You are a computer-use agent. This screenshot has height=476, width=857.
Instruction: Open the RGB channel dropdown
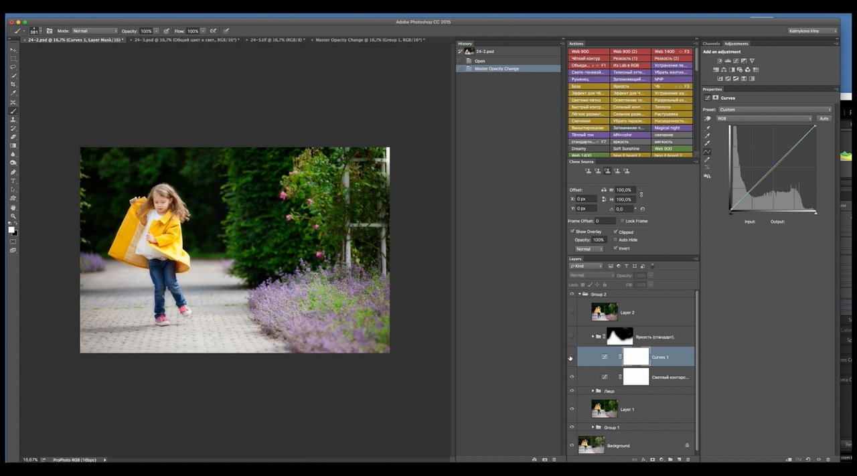click(764, 118)
